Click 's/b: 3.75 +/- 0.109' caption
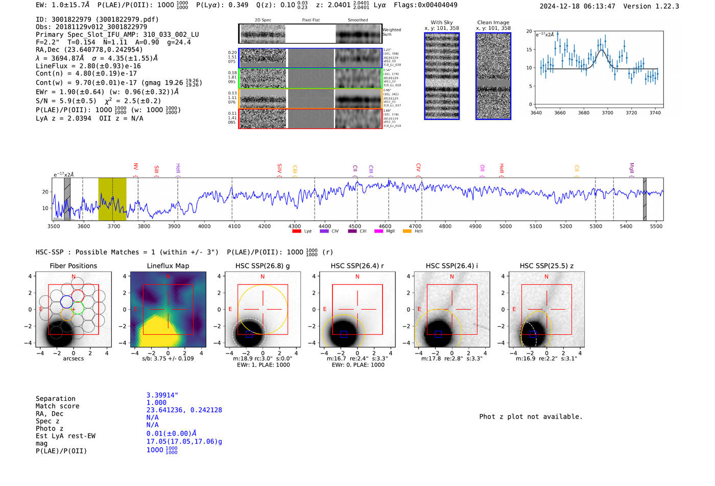This screenshot has width=715, height=486. (168, 359)
